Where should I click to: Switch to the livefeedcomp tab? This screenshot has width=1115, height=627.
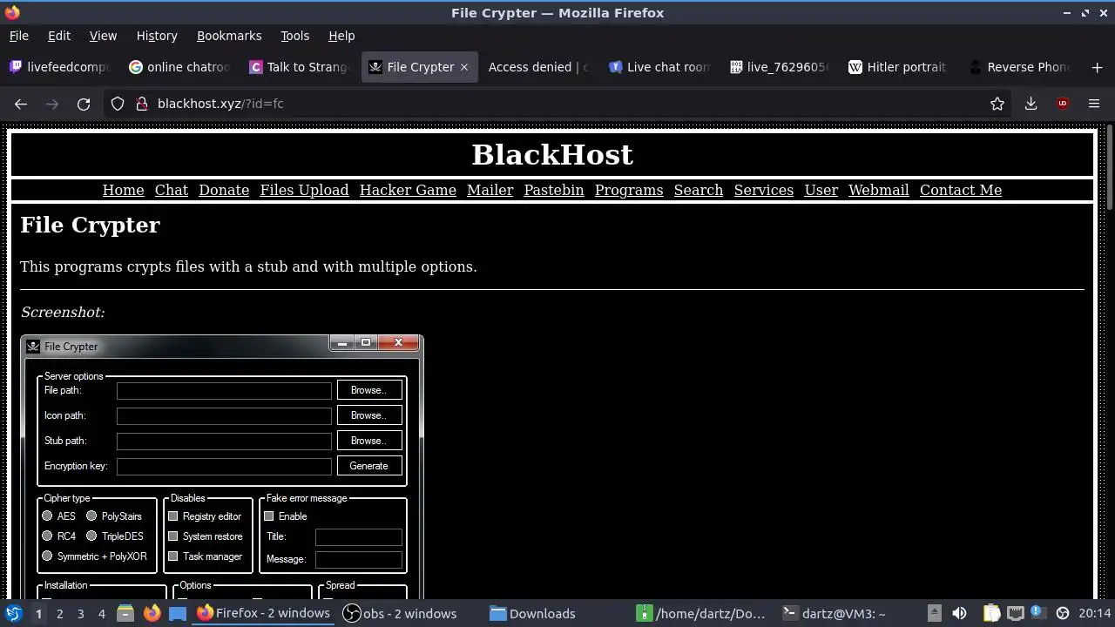pyautogui.click(x=60, y=67)
